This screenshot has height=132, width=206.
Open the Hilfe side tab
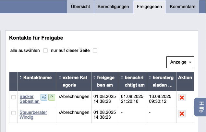(201, 107)
